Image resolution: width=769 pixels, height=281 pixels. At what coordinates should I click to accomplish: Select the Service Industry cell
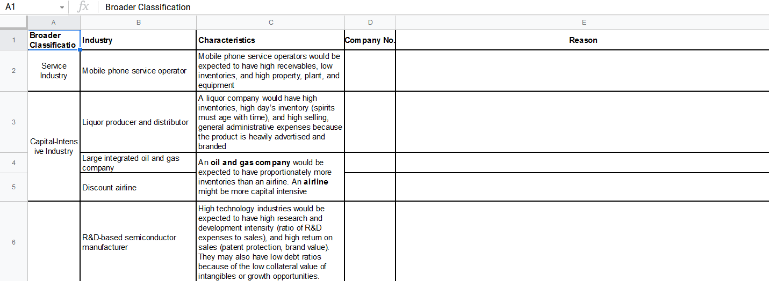point(54,71)
